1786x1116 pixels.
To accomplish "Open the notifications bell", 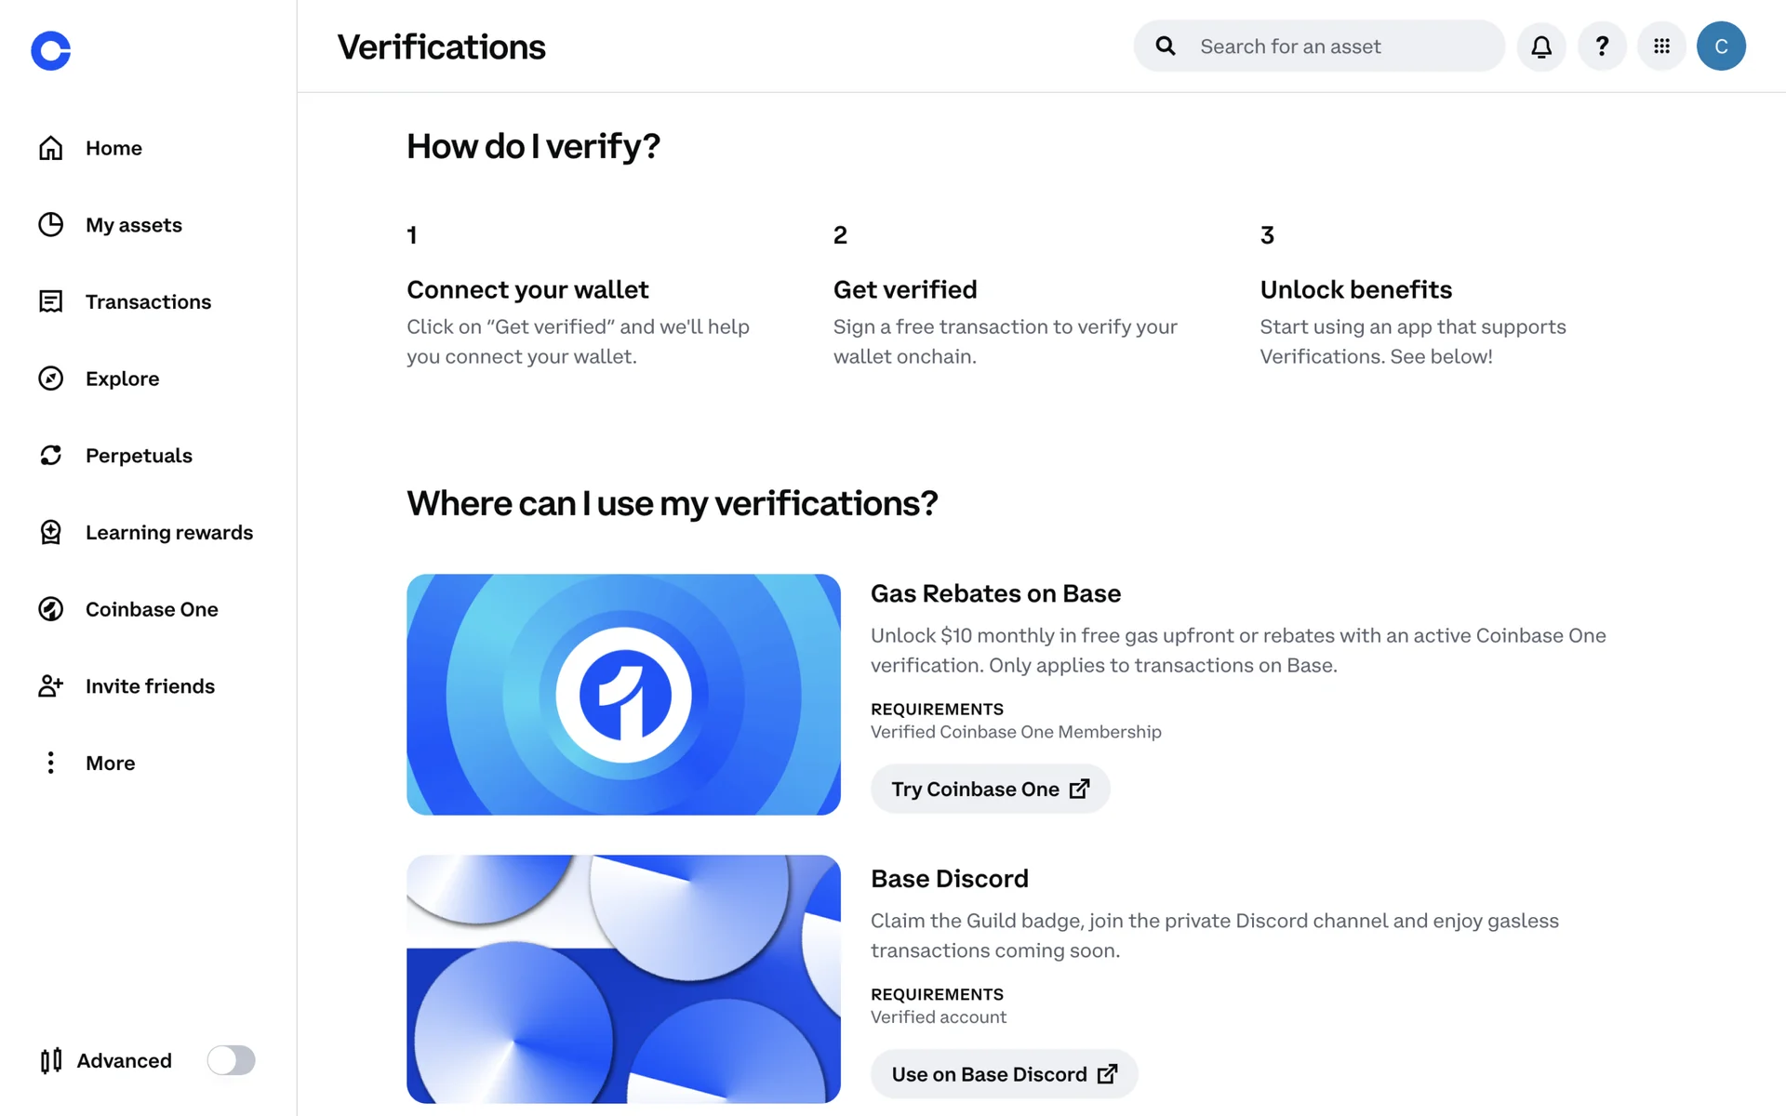I will coord(1541,46).
